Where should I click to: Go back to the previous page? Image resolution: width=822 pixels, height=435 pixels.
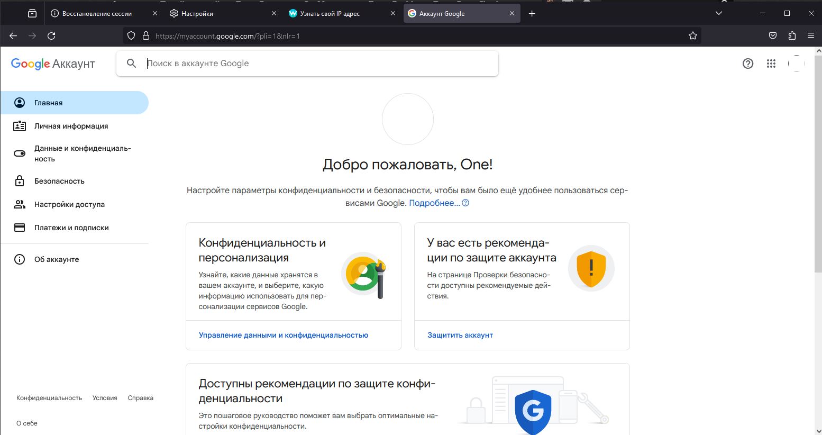13,36
